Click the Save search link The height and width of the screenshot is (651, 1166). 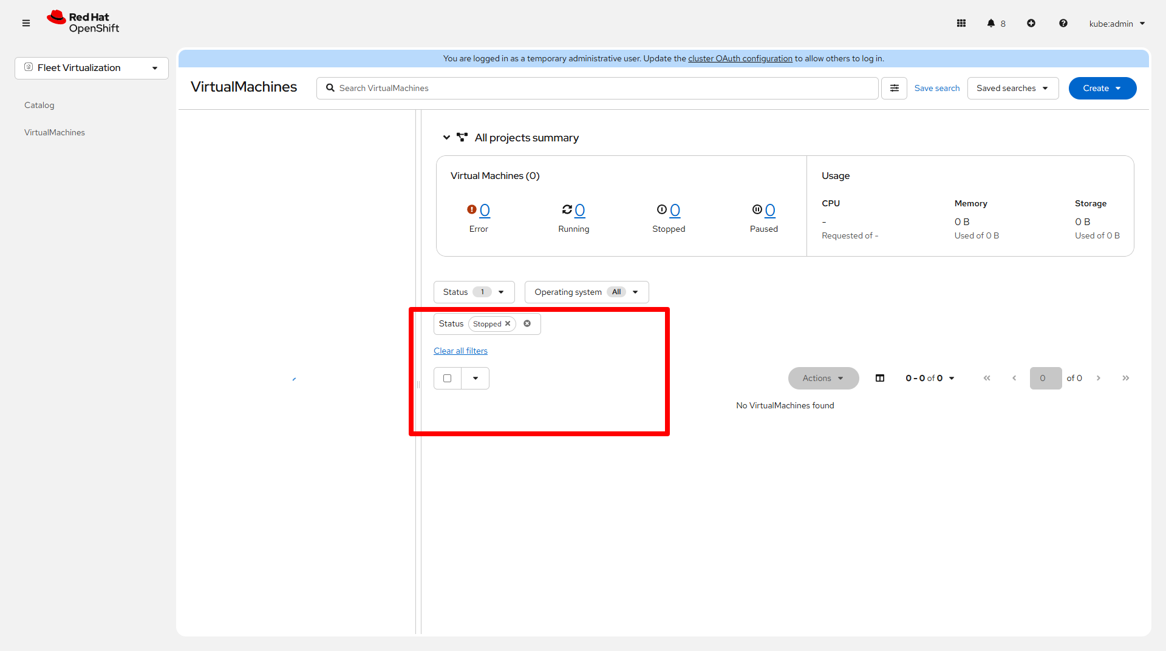tap(937, 88)
